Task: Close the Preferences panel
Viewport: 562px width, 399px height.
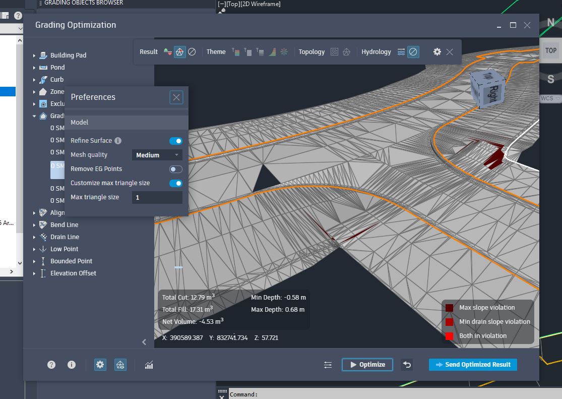Action: tap(176, 97)
